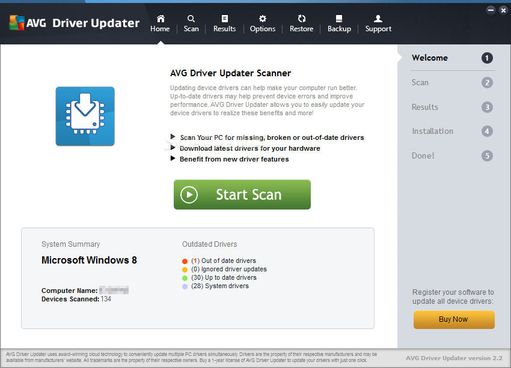Click the driver chip download image
This screenshot has width=511, height=368.
coord(85,116)
